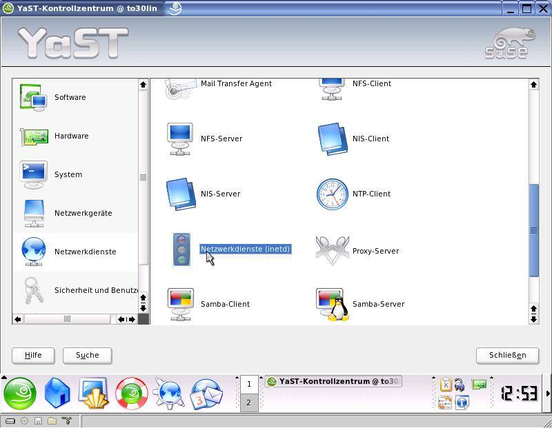The height and width of the screenshot is (428, 552).
Task: Open the Software category in the sidebar
Action: [75, 97]
